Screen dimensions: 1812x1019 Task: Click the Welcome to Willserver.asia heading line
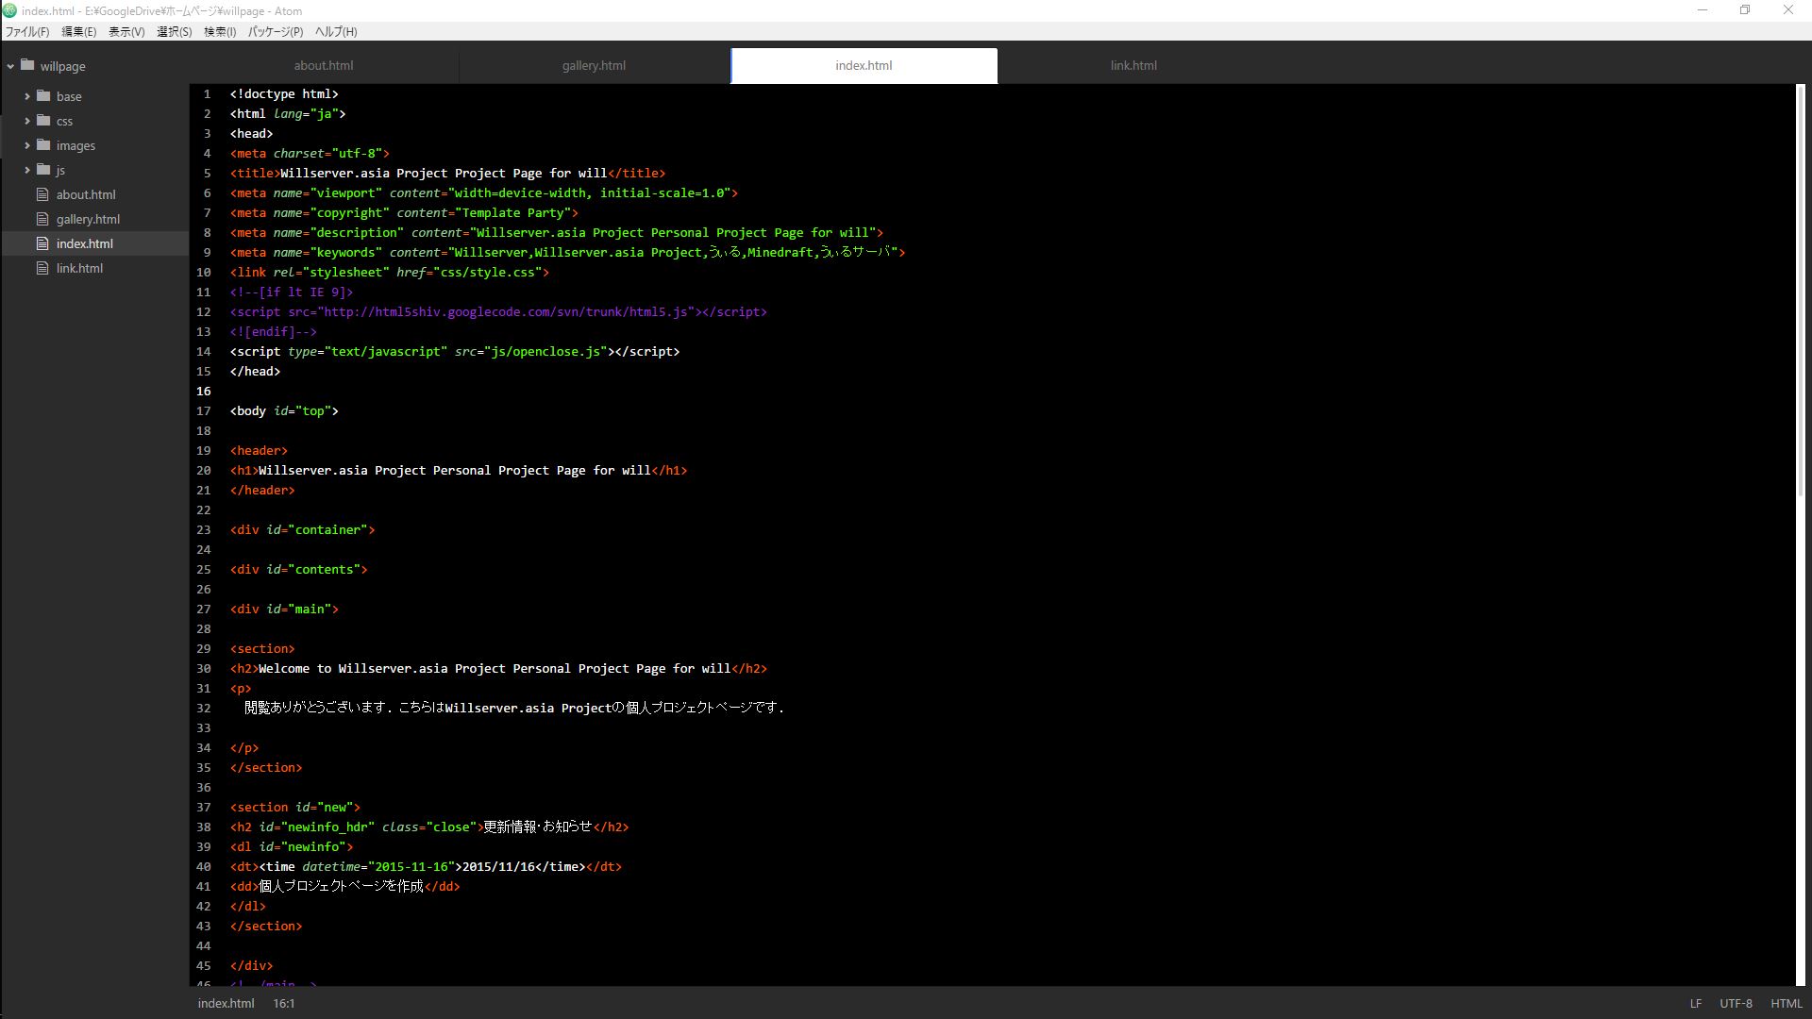point(498,668)
